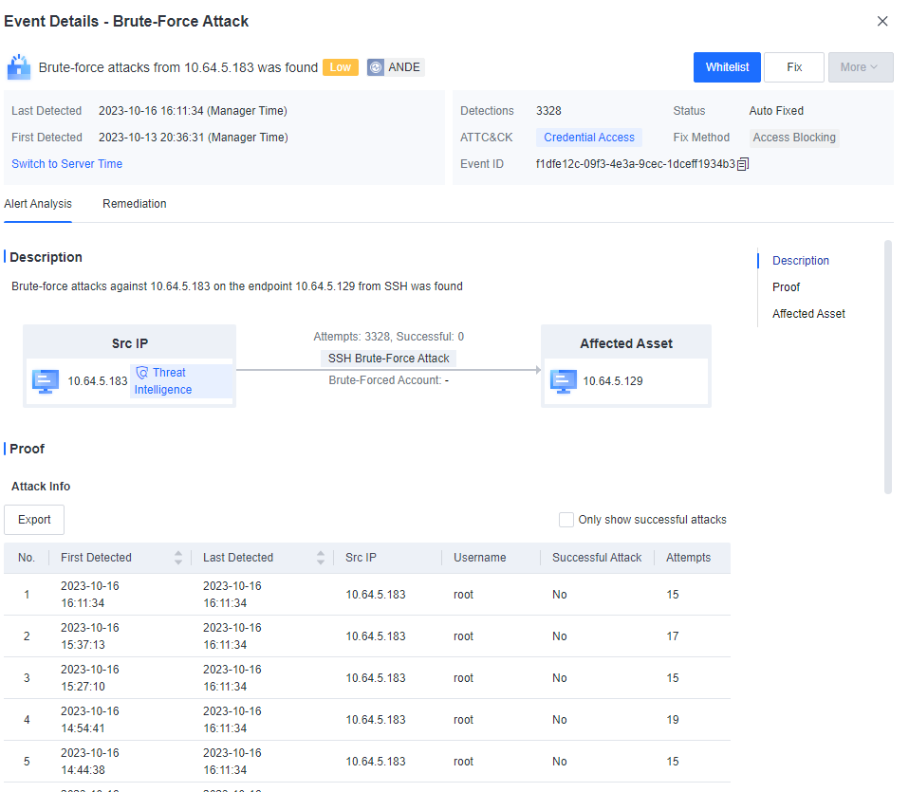Expand the More dropdown button
Viewport: 909px width, 792px height.
[860, 67]
